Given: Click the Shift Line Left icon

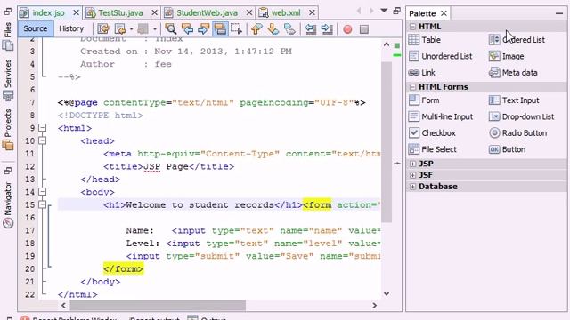Looking at the screenshot, I should (x=311, y=29).
